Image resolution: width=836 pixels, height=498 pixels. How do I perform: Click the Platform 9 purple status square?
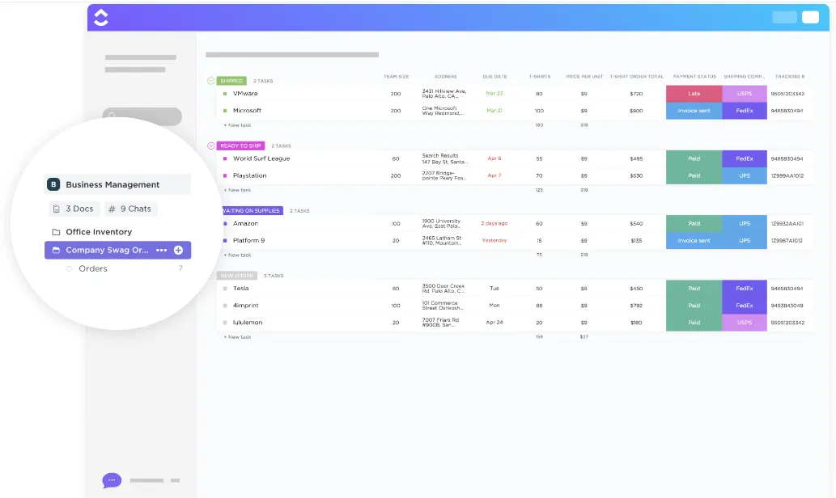[225, 241]
